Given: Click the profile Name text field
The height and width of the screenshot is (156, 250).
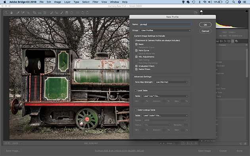Looking at the screenshot, I should (165, 24).
